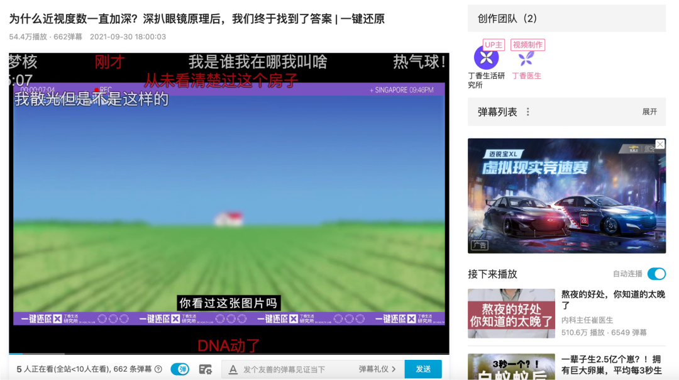Click the 510.6万 播放 · 6549 弹幕 stats

click(604, 332)
